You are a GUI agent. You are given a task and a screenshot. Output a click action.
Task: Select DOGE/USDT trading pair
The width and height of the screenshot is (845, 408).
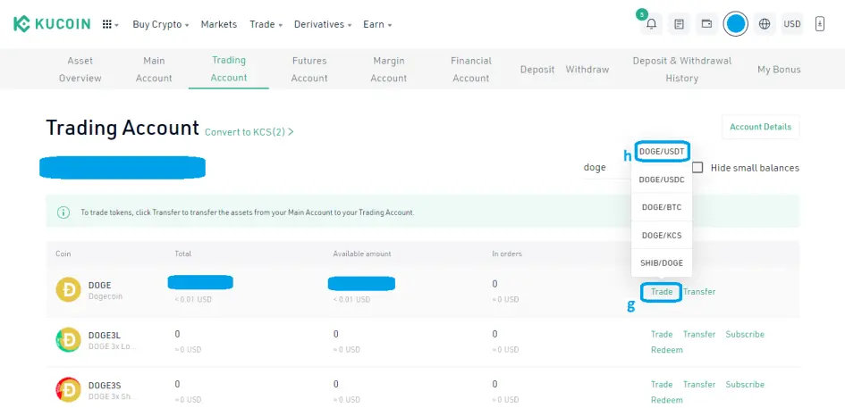pos(662,152)
